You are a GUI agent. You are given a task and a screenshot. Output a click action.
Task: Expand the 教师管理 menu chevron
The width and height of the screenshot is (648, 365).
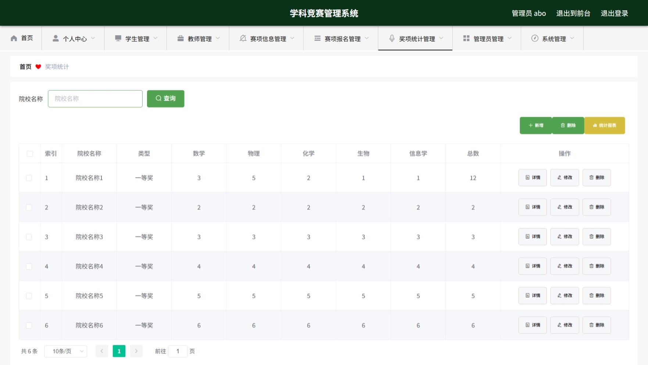tap(218, 38)
